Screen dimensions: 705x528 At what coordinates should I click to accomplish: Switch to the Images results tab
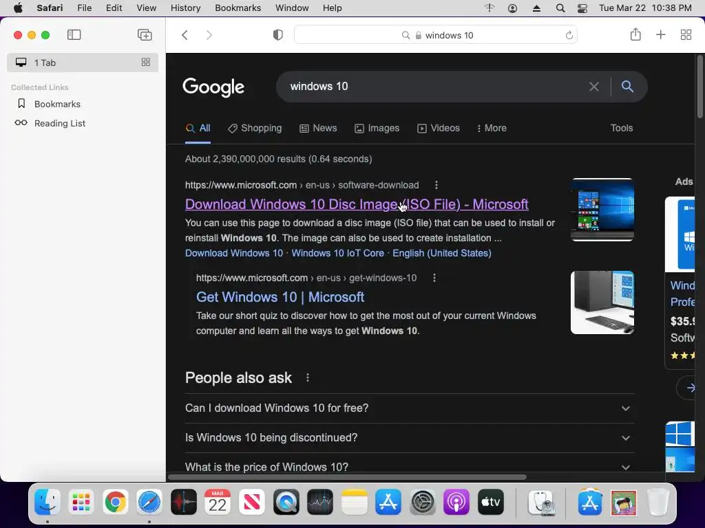(377, 128)
